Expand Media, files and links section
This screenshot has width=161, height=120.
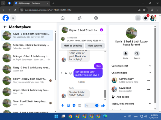coord(131,104)
